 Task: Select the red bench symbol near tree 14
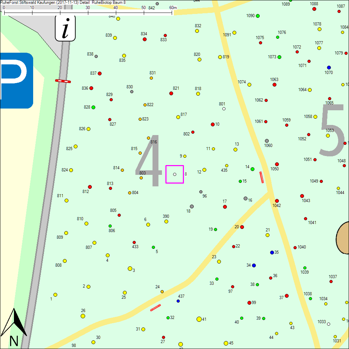click(x=261, y=177)
